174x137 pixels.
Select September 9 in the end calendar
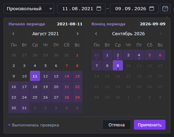(x=118, y=66)
